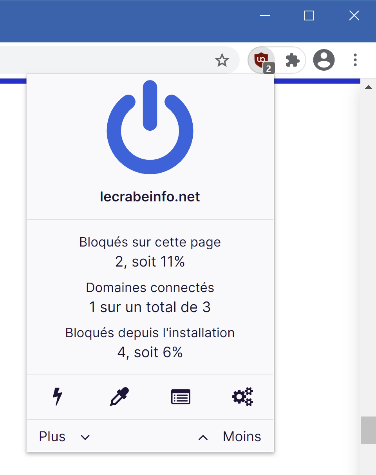Open the Chrome Extensions puzzle icon
Viewport: 376px width, 475px height.
(293, 60)
